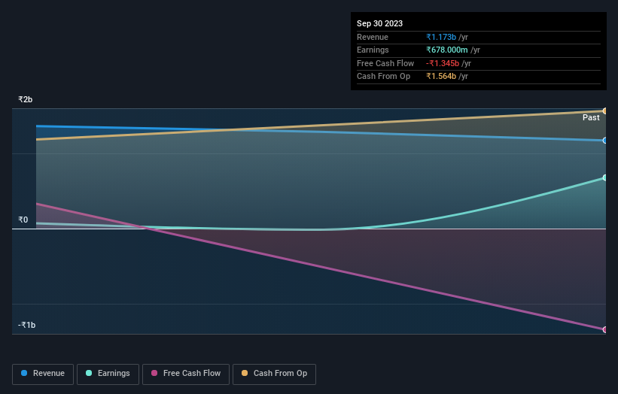
Task: Toggle the Revenue legend button
Action: point(43,374)
